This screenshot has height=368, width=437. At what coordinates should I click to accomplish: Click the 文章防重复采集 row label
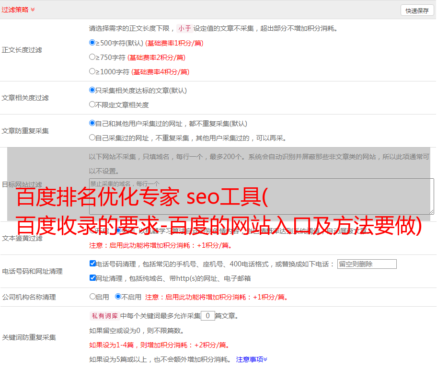pos(25,131)
